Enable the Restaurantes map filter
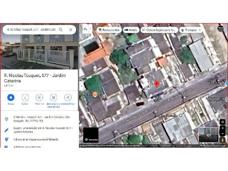 110,30
